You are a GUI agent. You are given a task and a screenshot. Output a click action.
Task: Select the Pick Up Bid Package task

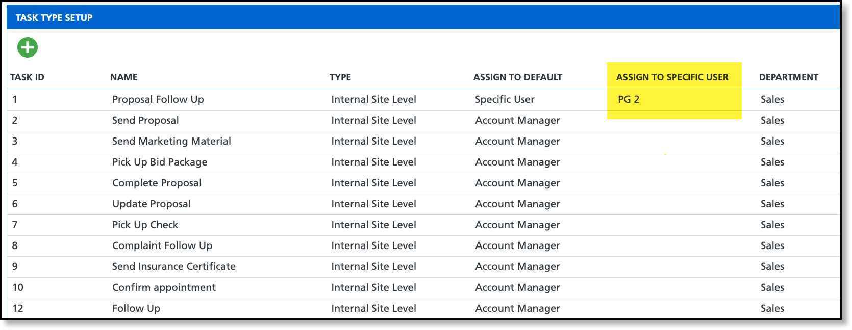pyautogui.click(x=160, y=162)
